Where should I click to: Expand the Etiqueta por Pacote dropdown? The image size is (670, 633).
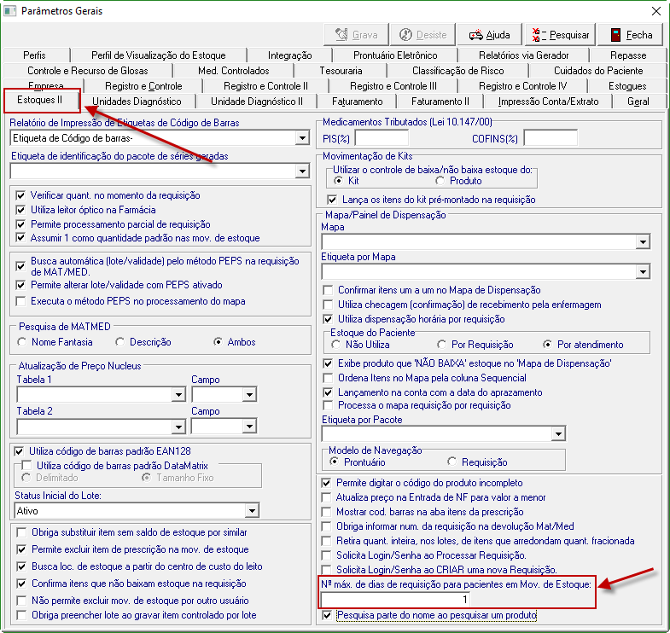pyautogui.click(x=558, y=434)
